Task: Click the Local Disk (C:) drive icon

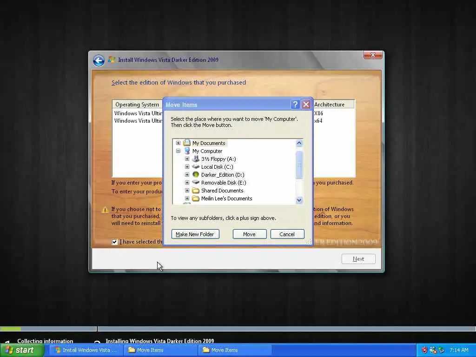Action: point(196,167)
